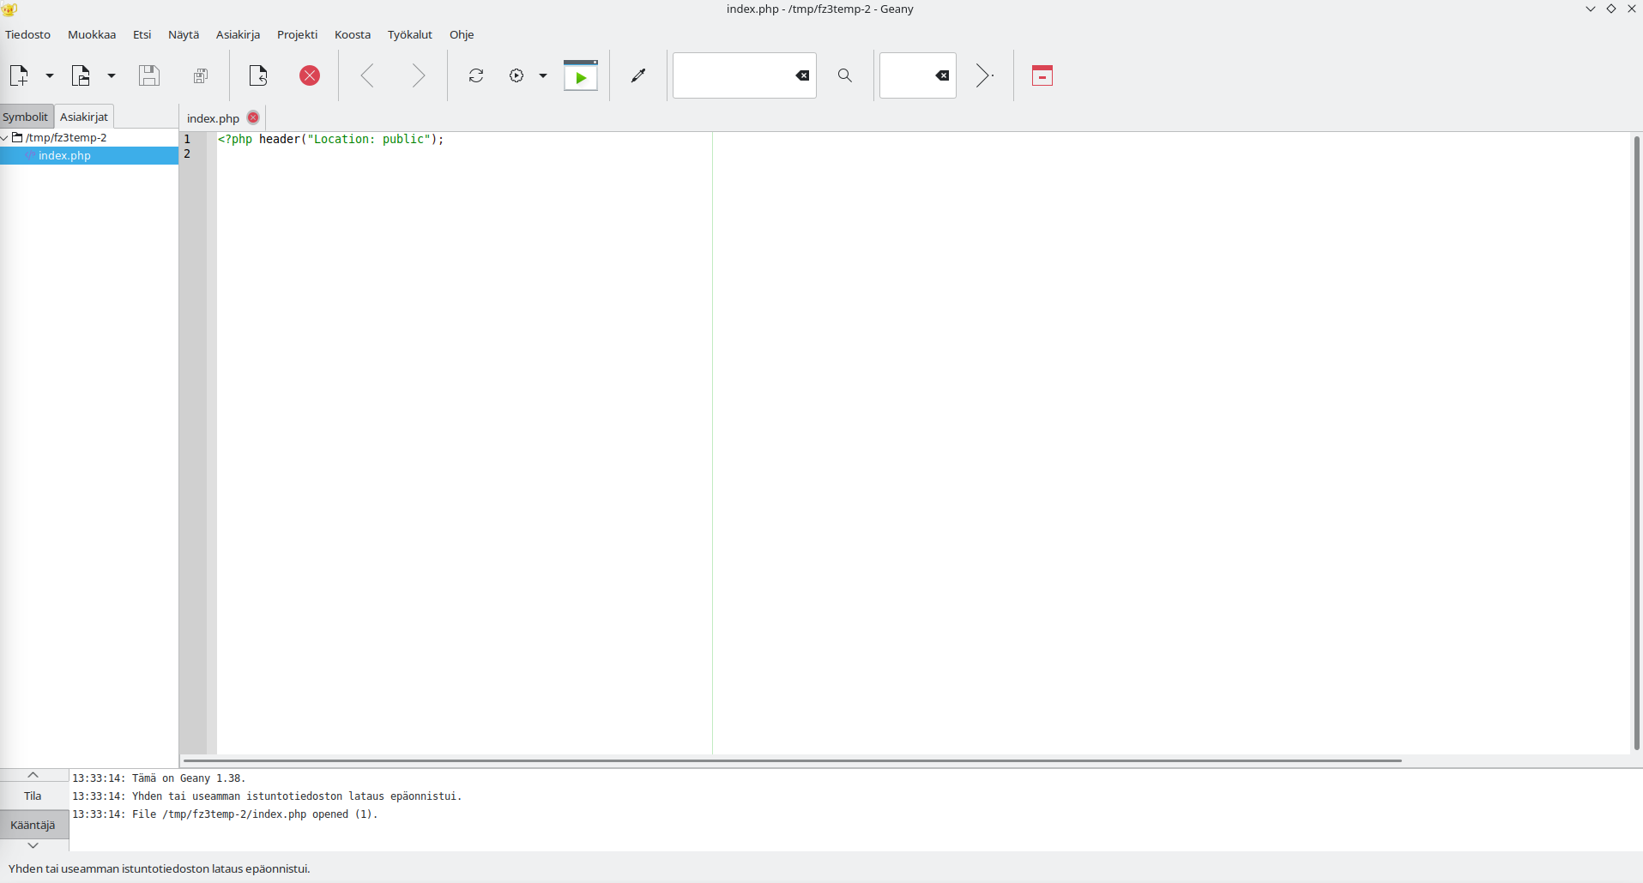1643x883 pixels.
Task: Run the file with the green play icon
Action: (581, 75)
